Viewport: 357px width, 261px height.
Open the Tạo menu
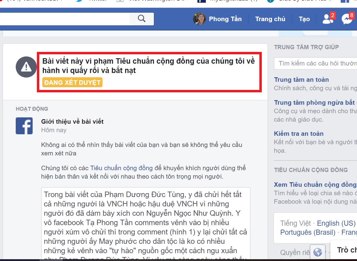point(304,19)
